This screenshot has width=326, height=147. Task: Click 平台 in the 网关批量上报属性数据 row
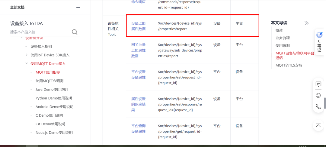239,45
